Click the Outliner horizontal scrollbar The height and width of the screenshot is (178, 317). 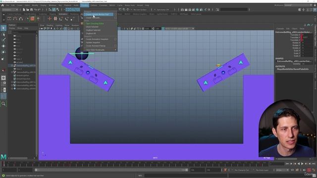[19, 158]
